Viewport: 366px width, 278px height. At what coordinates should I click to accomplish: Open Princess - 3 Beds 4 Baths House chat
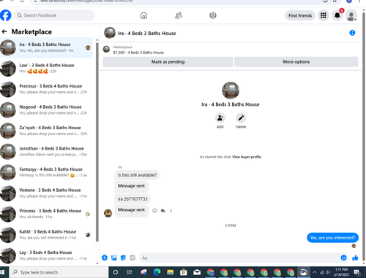tap(46, 214)
